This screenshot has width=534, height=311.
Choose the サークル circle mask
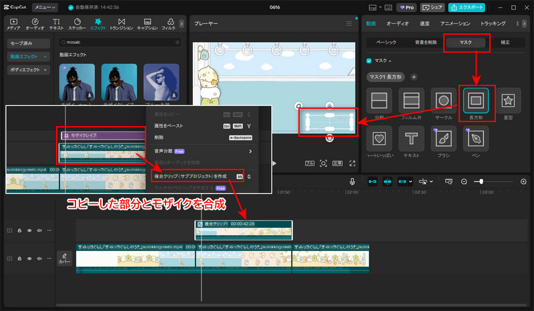coord(443,101)
